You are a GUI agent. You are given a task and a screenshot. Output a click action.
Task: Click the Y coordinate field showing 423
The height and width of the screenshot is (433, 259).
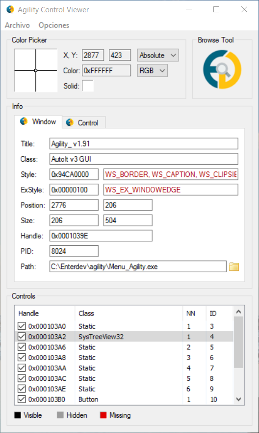120,55
